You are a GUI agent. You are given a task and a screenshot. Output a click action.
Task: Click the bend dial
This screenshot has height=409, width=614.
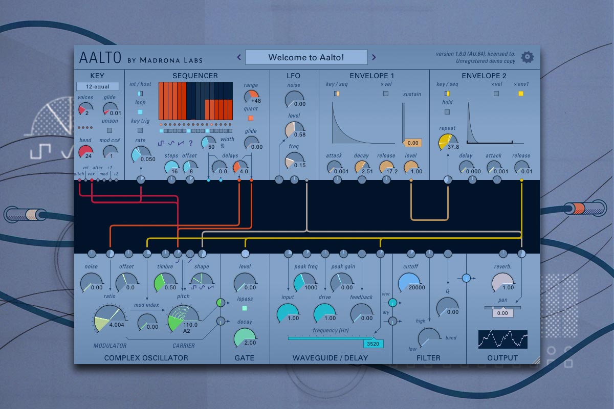[86, 153]
